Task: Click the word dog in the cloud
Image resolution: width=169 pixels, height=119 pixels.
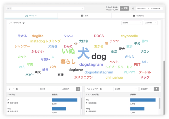Action: (x=99, y=57)
